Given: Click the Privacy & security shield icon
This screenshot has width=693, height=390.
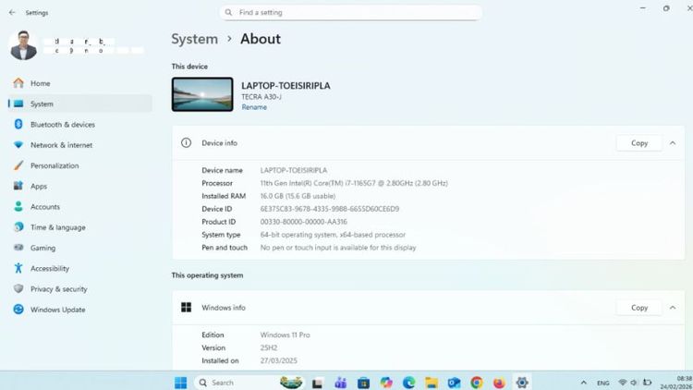Looking at the screenshot, I should click(18, 288).
